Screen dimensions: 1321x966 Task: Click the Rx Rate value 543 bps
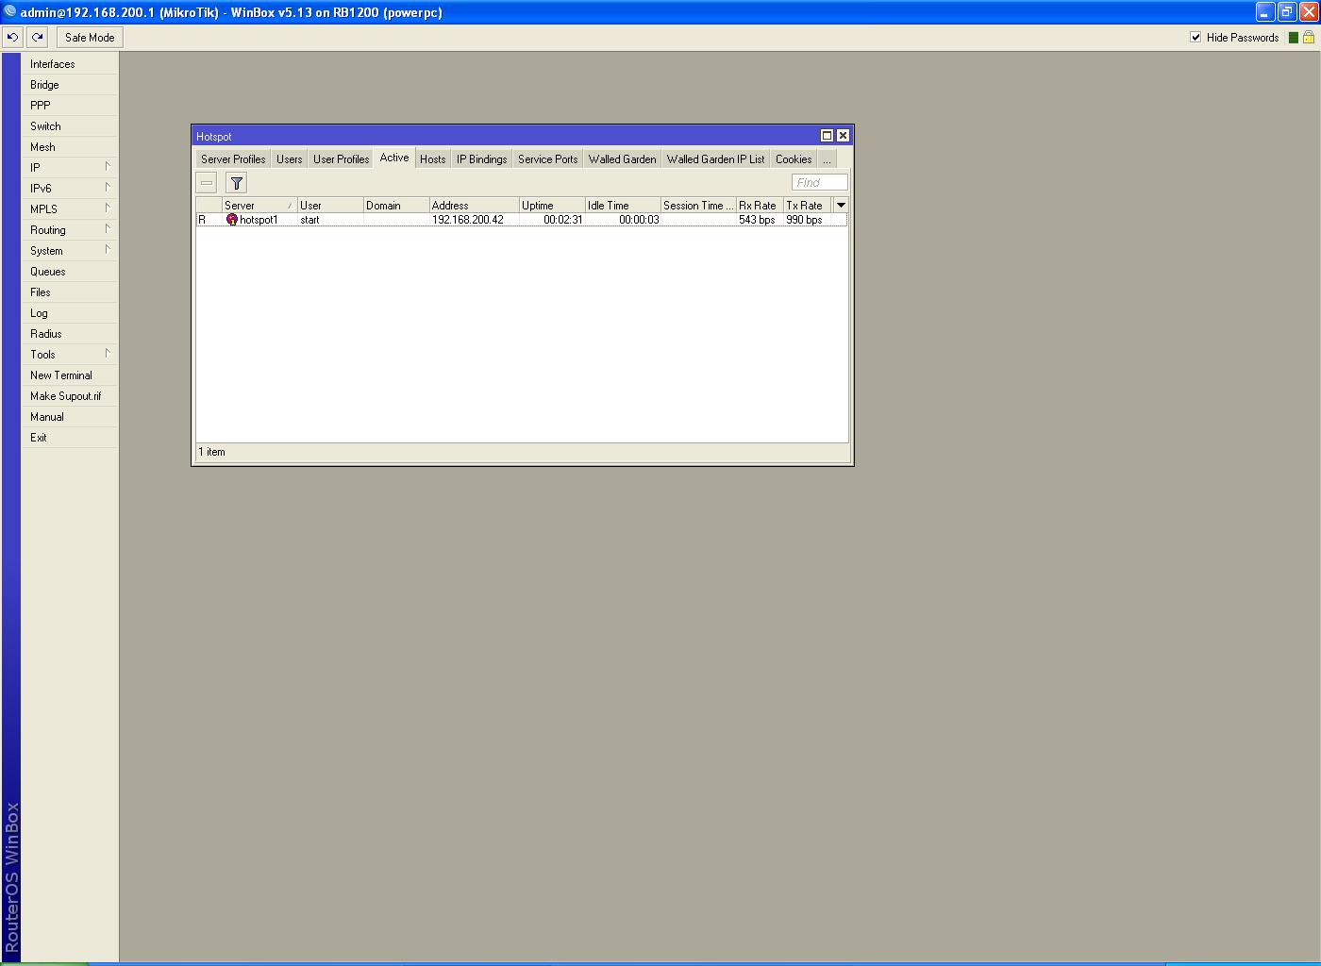pos(757,220)
